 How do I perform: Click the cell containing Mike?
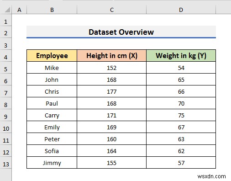click(x=52, y=68)
